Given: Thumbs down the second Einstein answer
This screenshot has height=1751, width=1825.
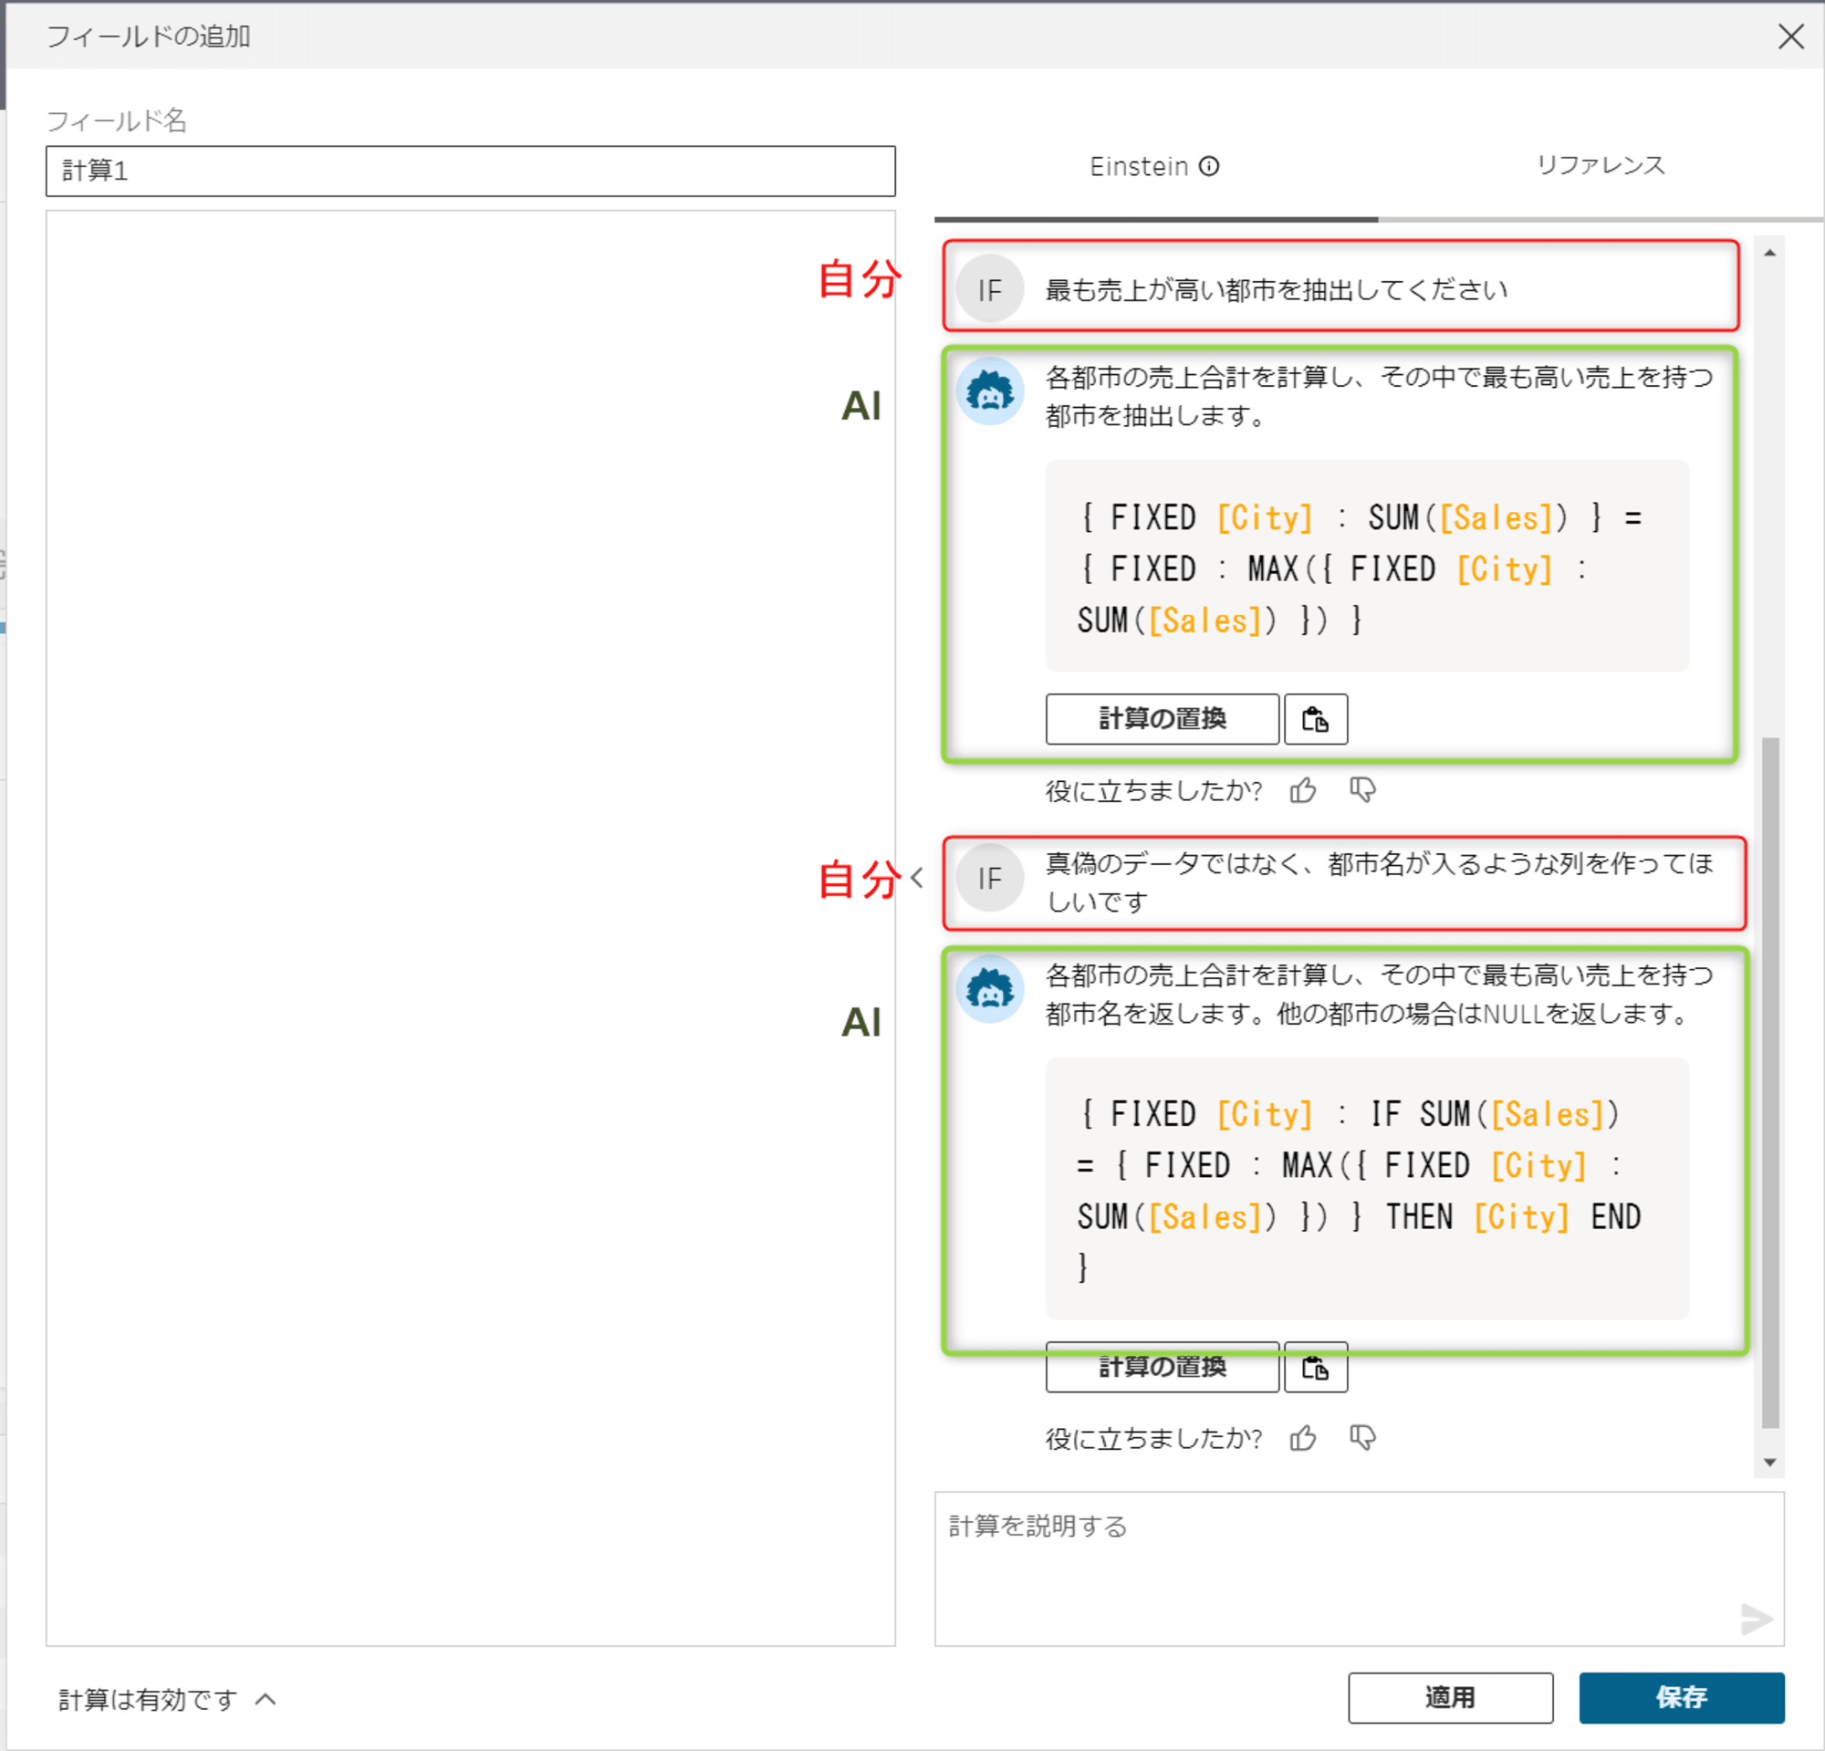Looking at the screenshot, I should point(1362,1438).
